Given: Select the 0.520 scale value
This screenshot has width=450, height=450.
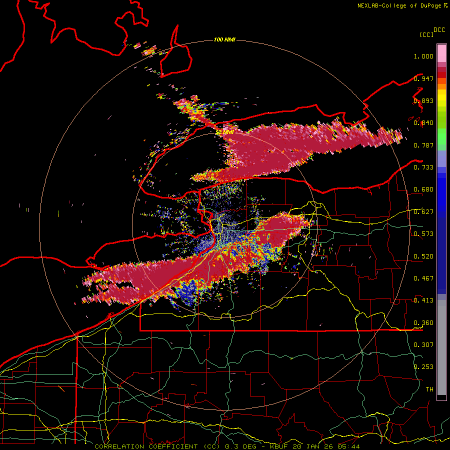Looking at the screenshot, I should pos(423,256).
